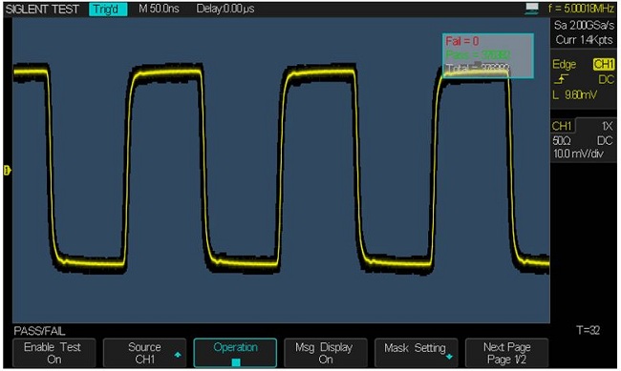Select the PASS/FAIL menu title
Image resolution: width=621 pixels, height=371 pixels.
pos(39,331)
